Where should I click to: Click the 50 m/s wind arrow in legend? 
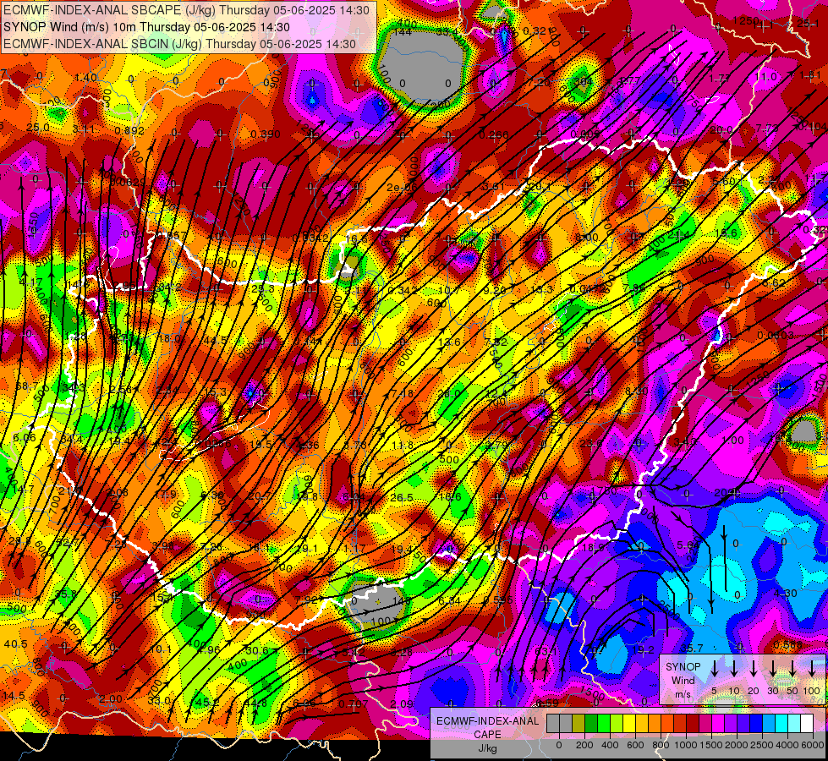point(792,669)
